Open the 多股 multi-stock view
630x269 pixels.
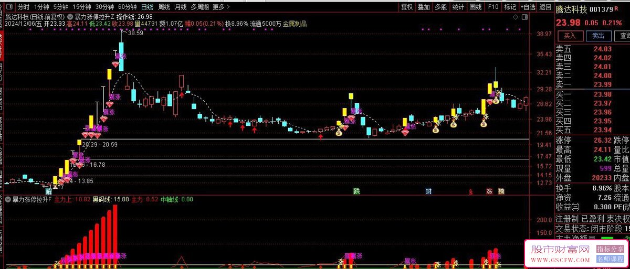pyautogui.click(x=441, y=7)
